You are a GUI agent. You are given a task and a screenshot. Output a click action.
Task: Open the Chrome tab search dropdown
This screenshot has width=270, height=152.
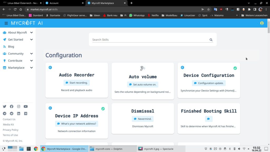(249, 3)
